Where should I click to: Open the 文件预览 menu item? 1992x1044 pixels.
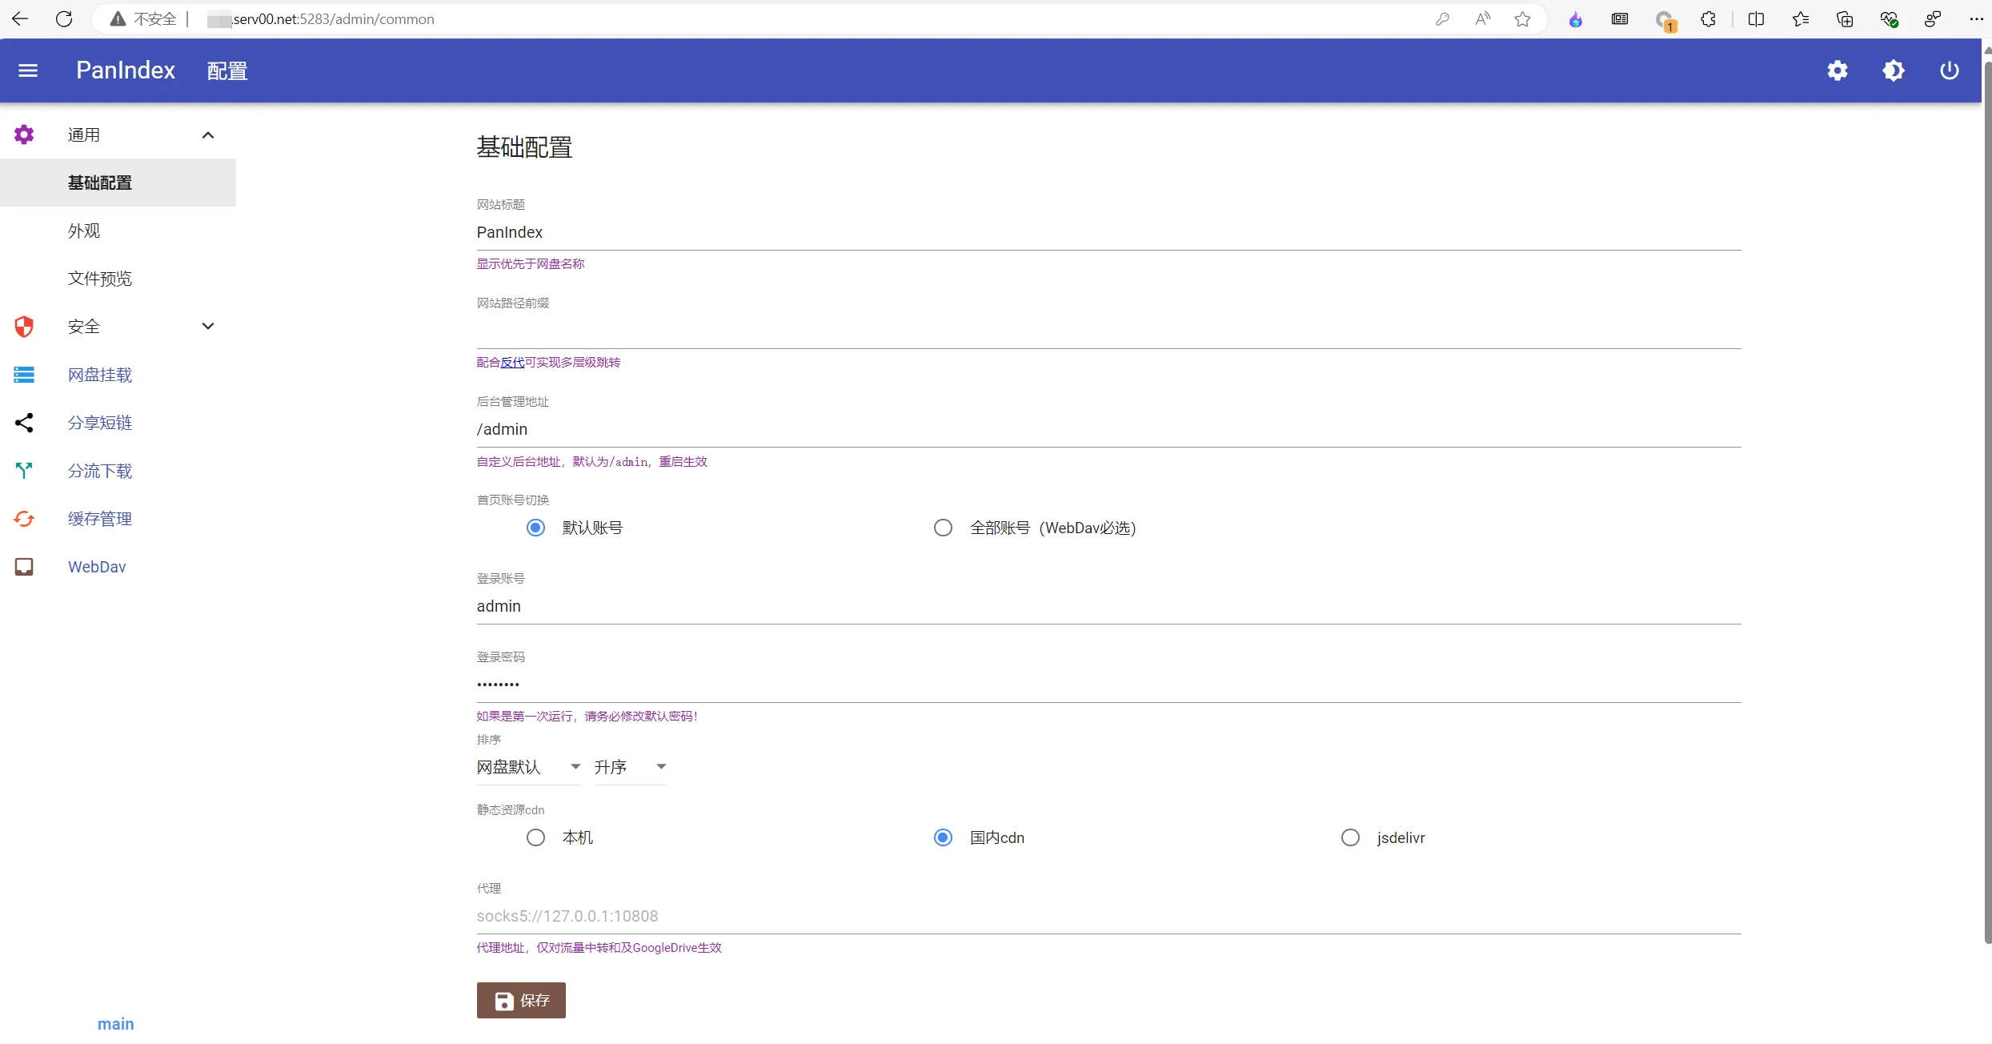(118, 279)
